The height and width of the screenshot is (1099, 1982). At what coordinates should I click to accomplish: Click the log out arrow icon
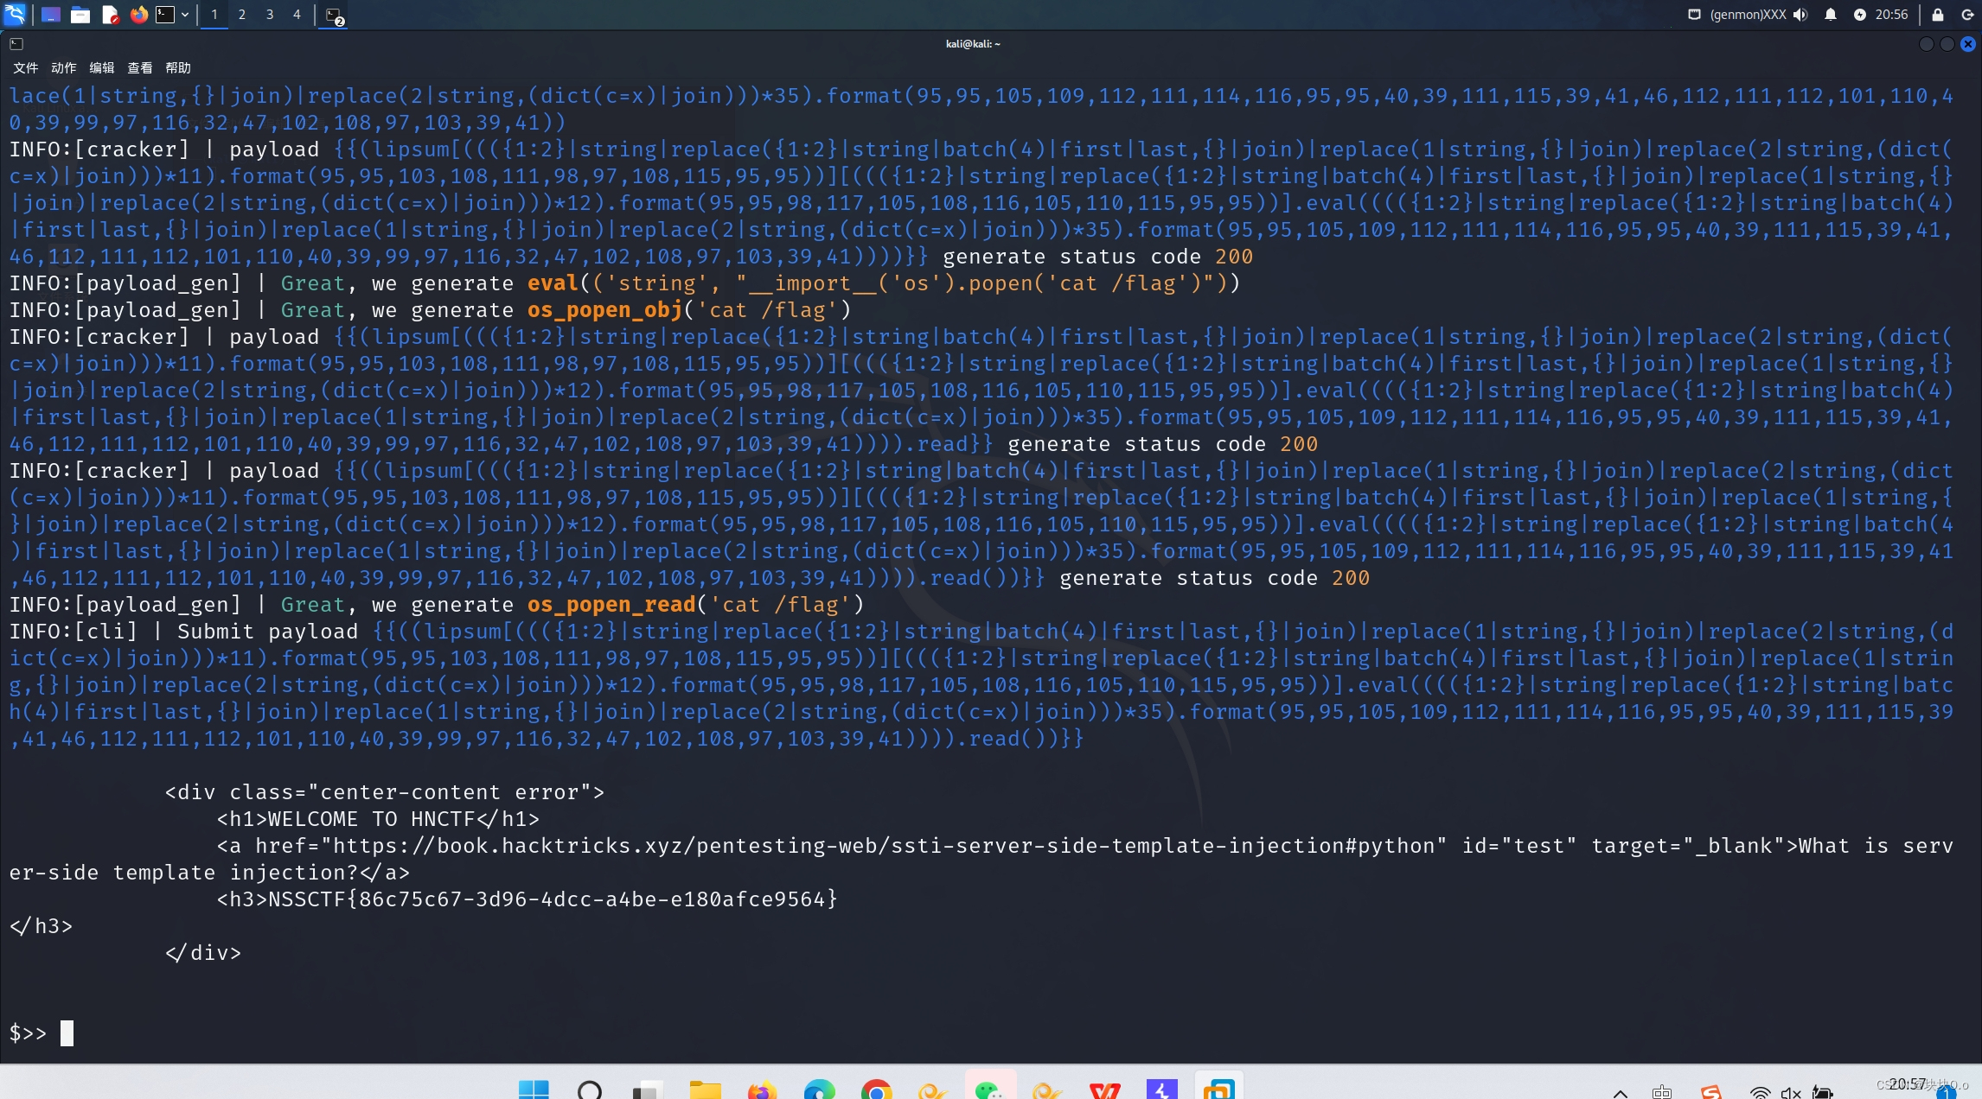1967,14
